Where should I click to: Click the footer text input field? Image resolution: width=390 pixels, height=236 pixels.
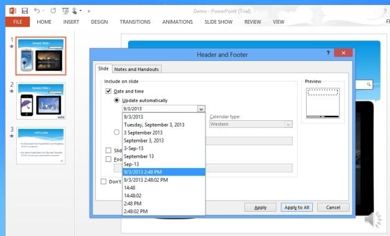point(249,168)
